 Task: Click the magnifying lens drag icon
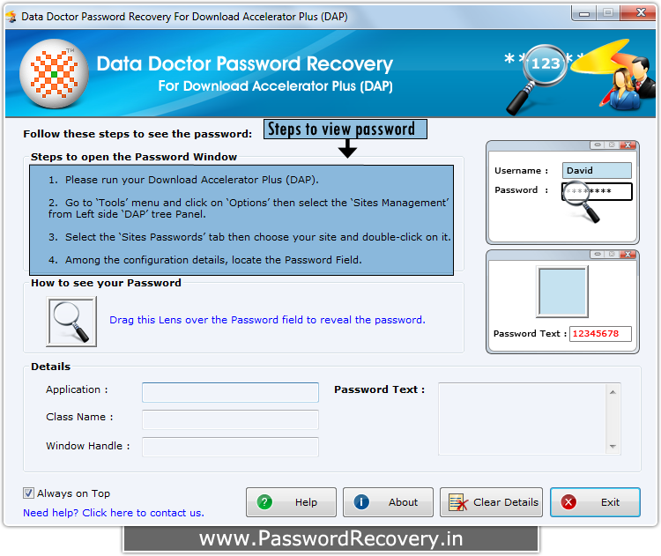[71, 322]
